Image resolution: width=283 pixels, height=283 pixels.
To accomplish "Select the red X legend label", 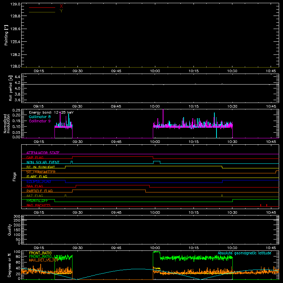I will 61,6.
